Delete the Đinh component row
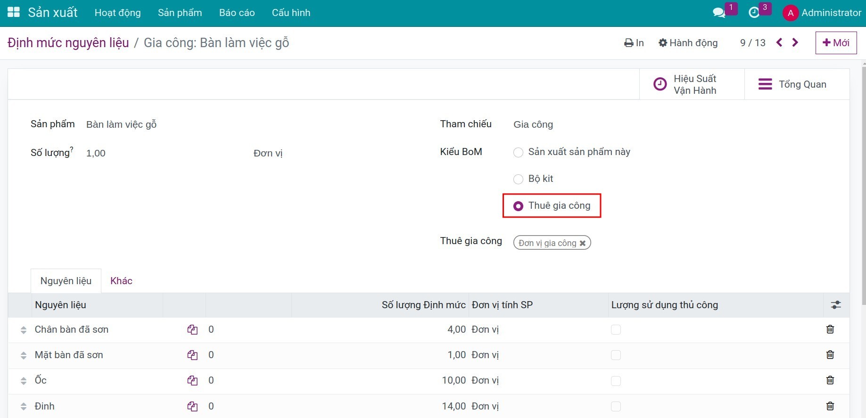 tap(830, 406)
